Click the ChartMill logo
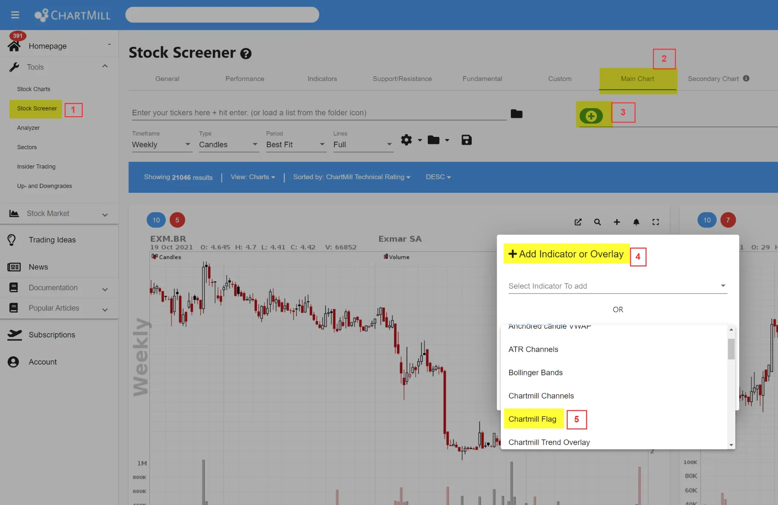 tap(72, 15)
